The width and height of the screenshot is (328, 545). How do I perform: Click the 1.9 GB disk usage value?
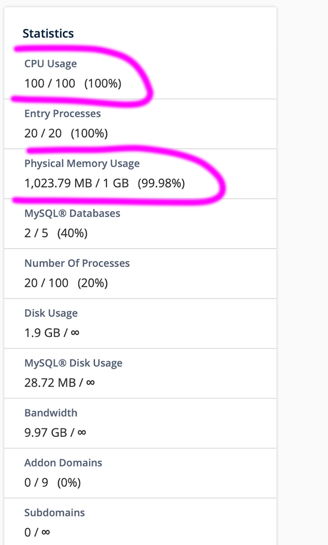[52, 333]
